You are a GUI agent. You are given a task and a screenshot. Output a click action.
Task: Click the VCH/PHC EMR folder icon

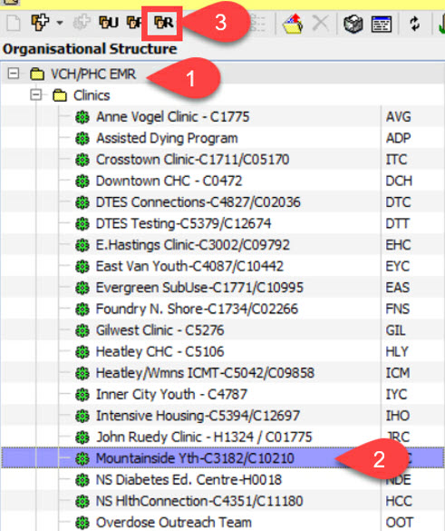click(37, 74)
